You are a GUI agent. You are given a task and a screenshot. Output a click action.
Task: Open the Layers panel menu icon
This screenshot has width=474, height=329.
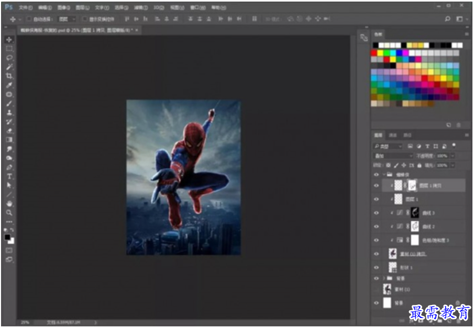coord(467,135)
